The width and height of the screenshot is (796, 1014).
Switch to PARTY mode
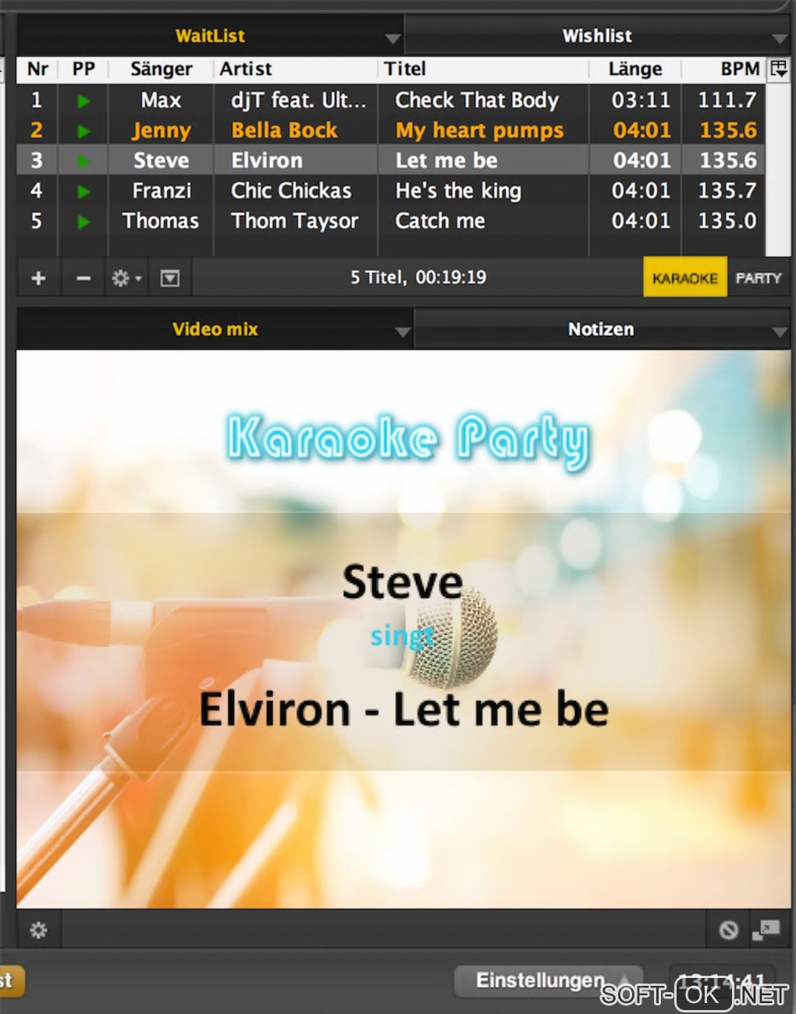coord(759,278)
